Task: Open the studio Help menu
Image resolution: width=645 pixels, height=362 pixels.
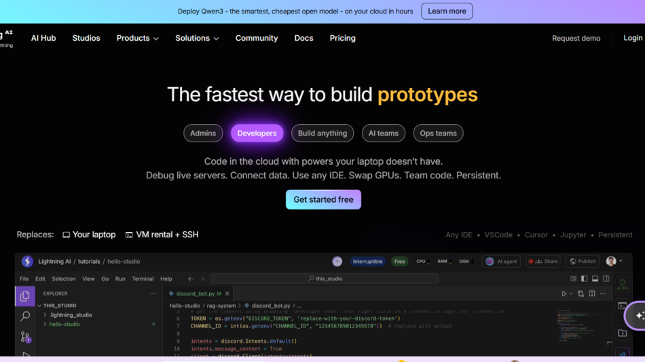Action: coord(166,279)
